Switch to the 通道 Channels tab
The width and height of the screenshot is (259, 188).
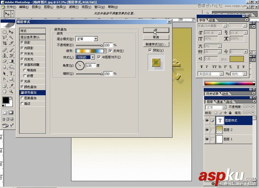[x=220, y=102]
